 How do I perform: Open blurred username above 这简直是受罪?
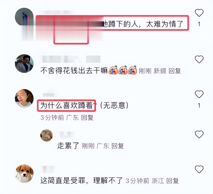tap(48, 169)
